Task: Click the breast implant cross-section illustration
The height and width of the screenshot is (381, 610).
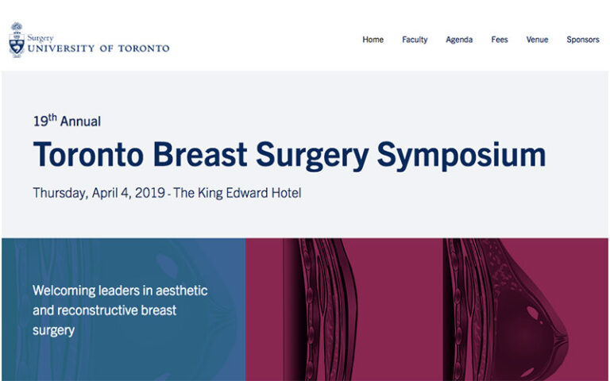Action: click(x=506, y=310)
